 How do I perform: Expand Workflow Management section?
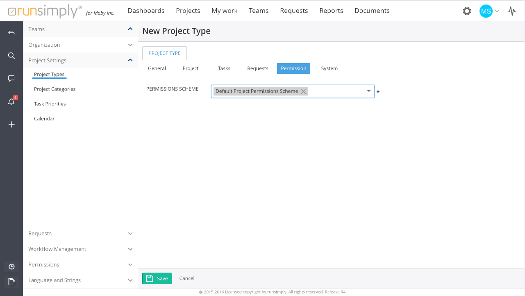[130, 249]
